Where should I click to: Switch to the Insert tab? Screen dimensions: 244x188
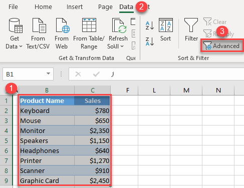75,7
